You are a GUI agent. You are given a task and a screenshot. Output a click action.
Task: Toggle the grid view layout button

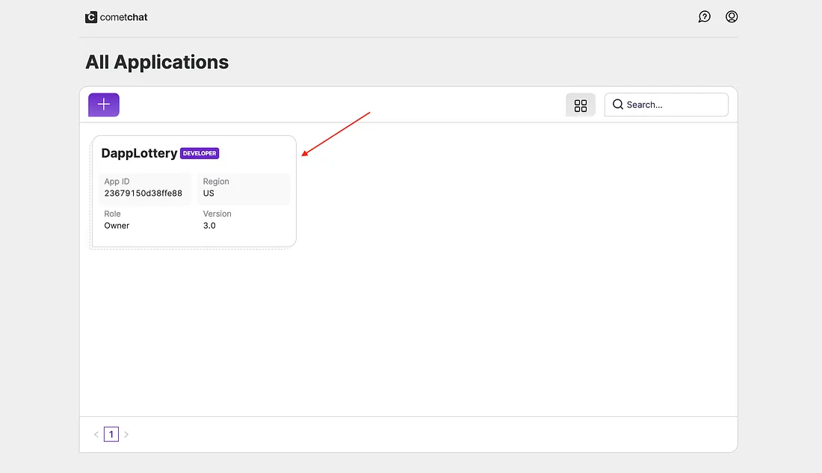click(581, 105)
